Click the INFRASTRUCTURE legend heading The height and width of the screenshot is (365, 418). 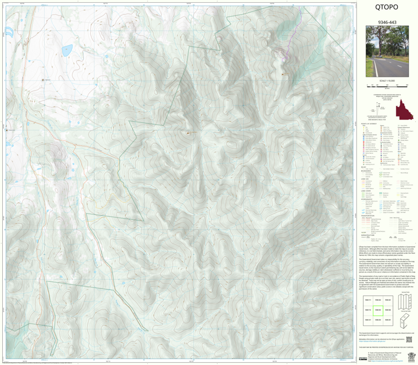pos(367,235)
